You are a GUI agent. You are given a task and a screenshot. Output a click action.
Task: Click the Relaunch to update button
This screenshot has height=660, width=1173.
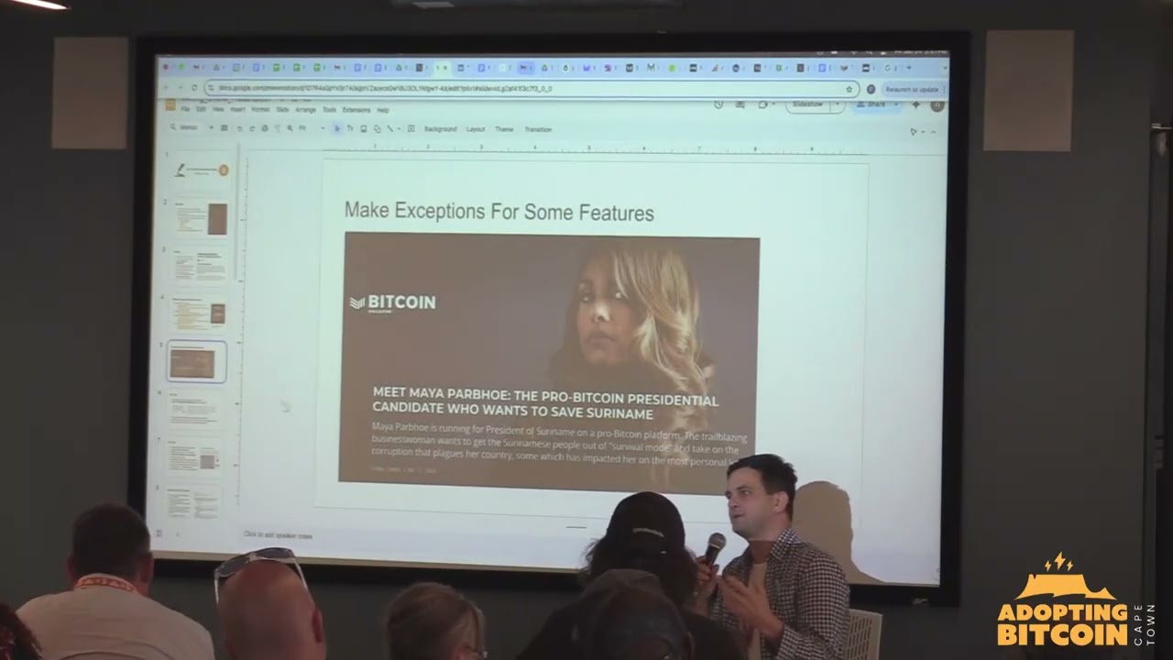coord(912,90)
